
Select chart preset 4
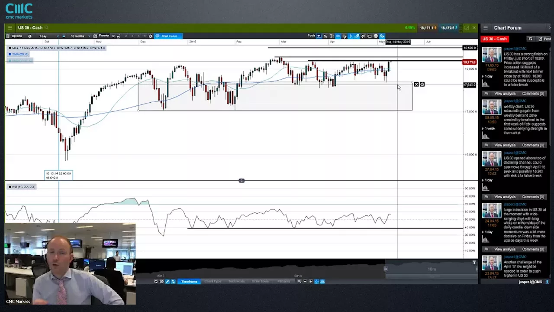138,36
